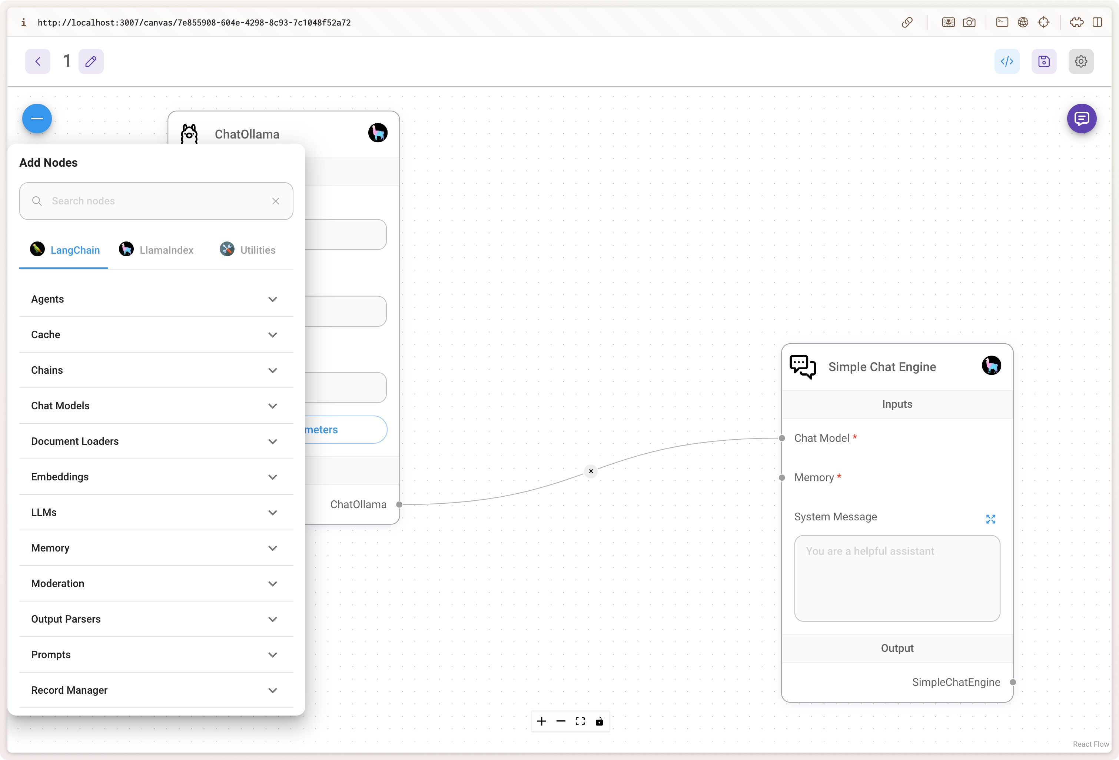Screen dimensions: 1119x760
Task: Expand the Chat Models category
Action: click(156, 406)
